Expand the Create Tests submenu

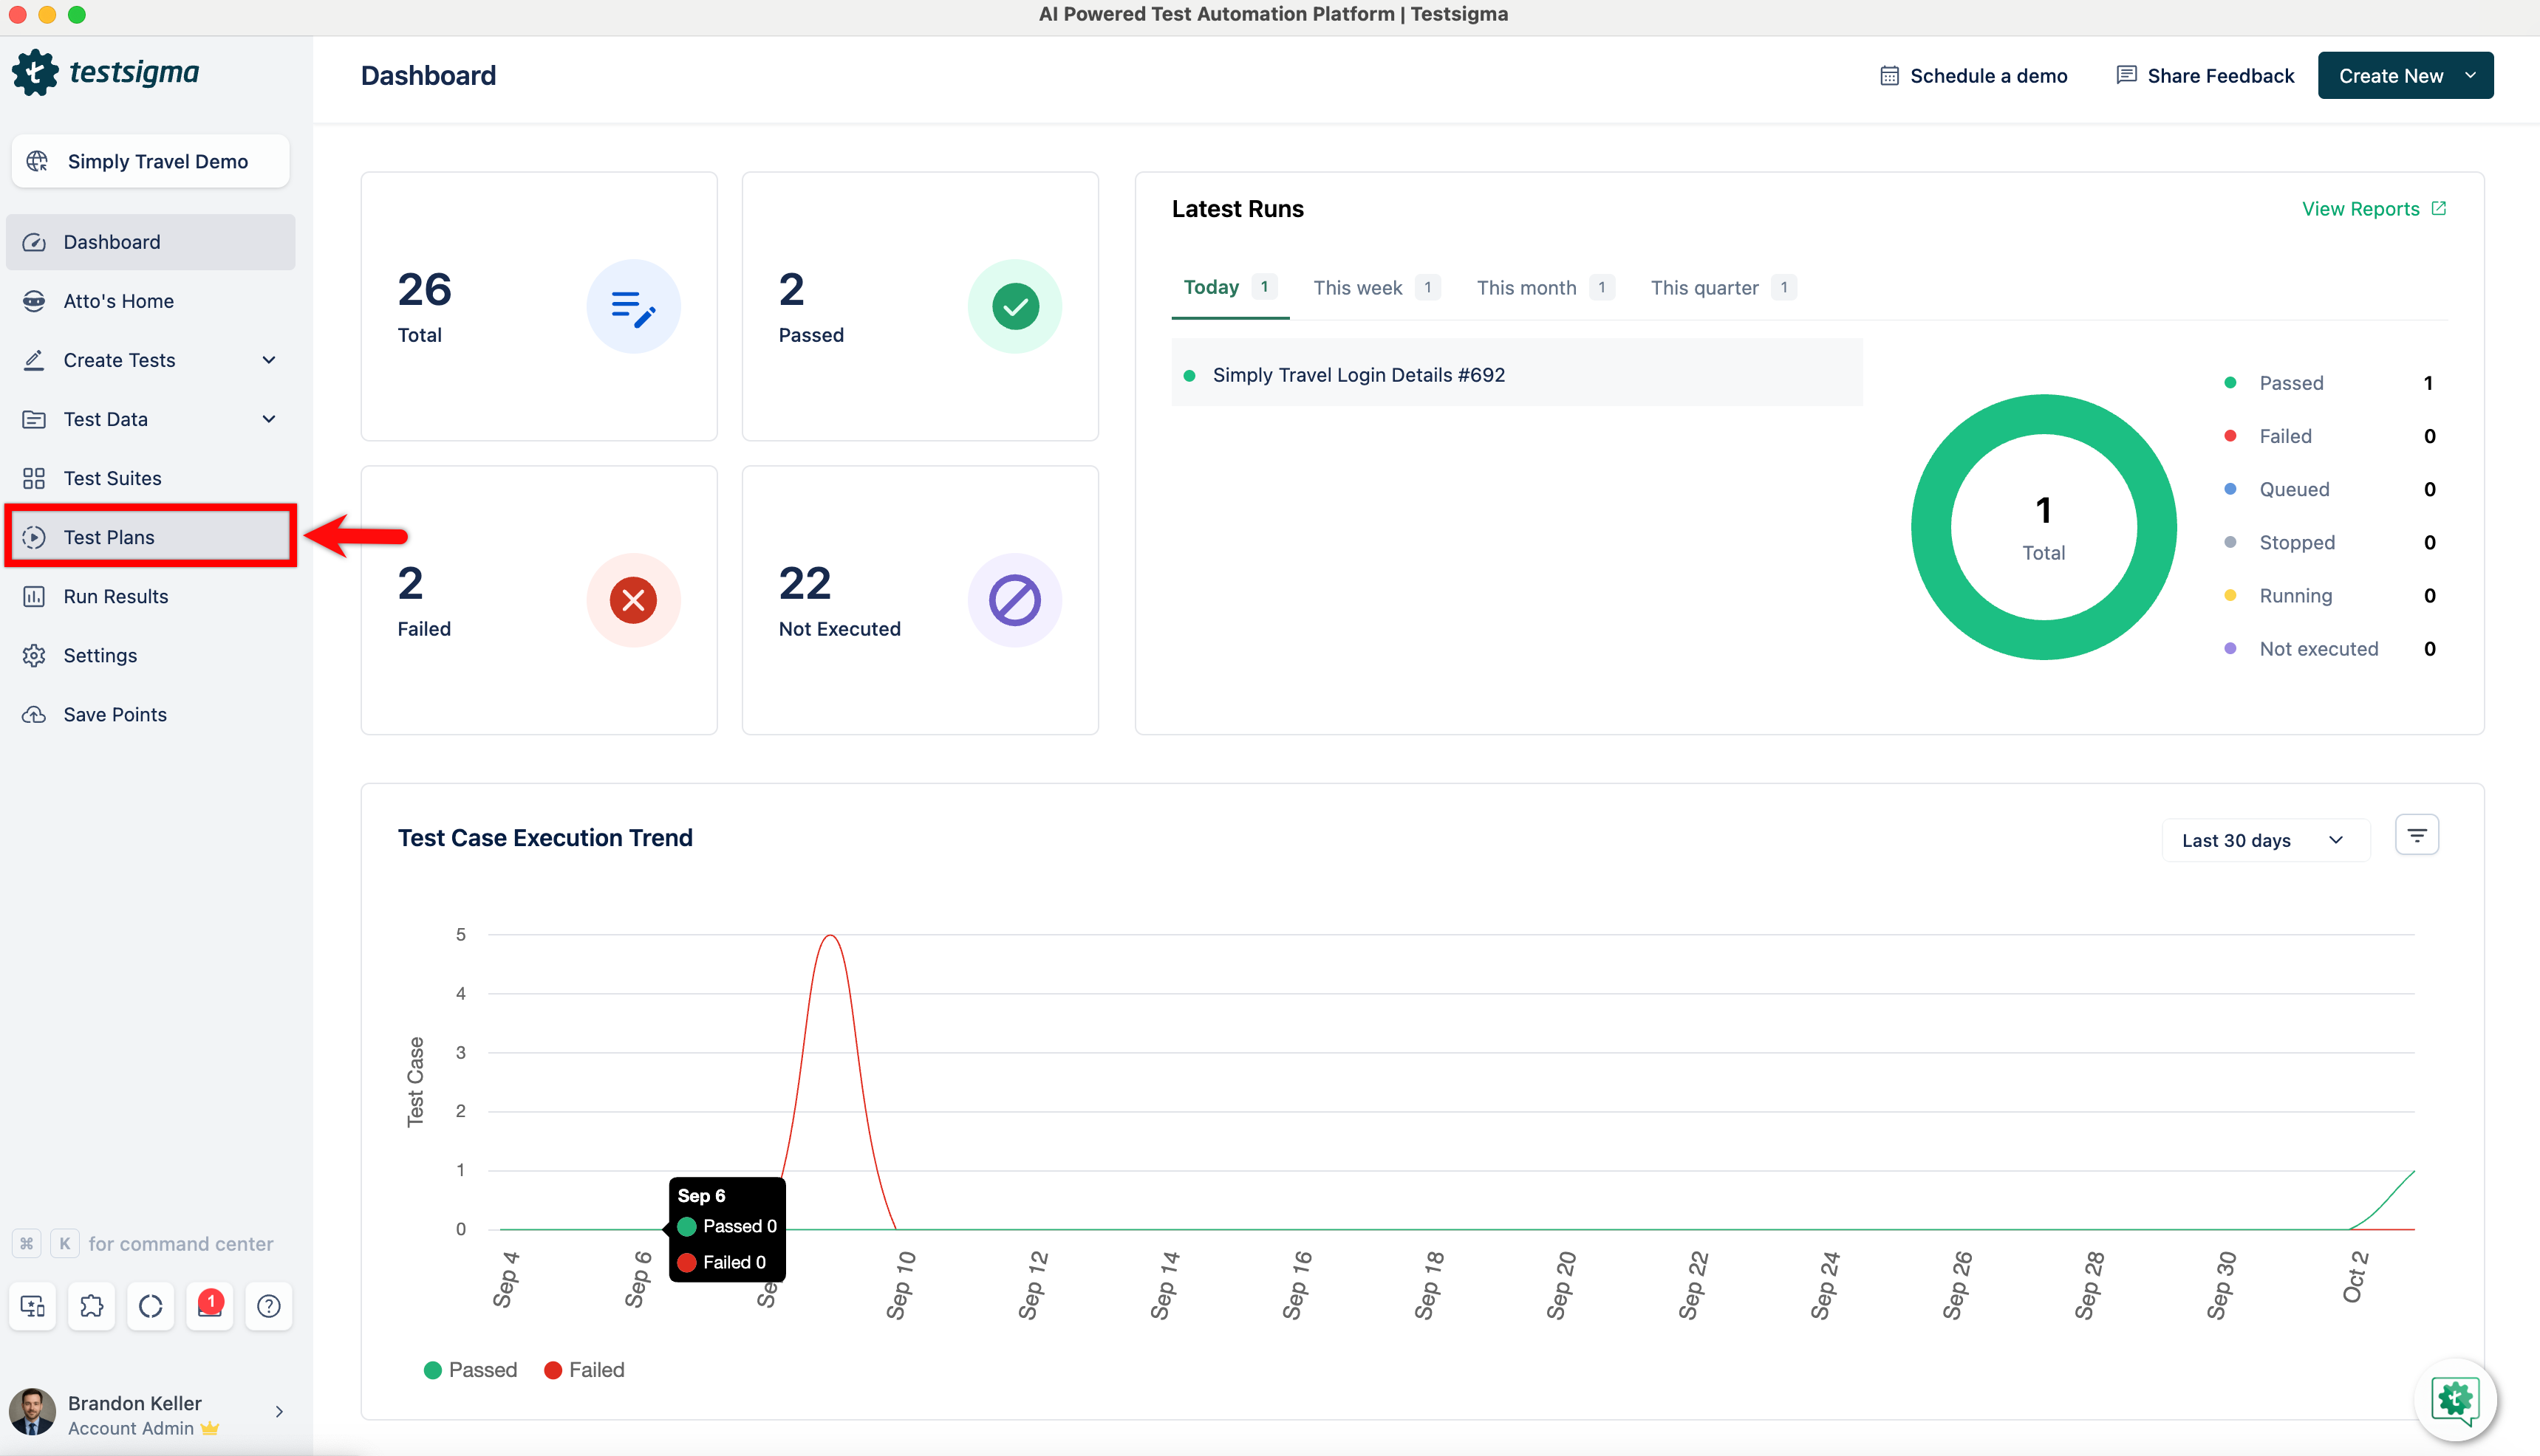pos(268,360)
